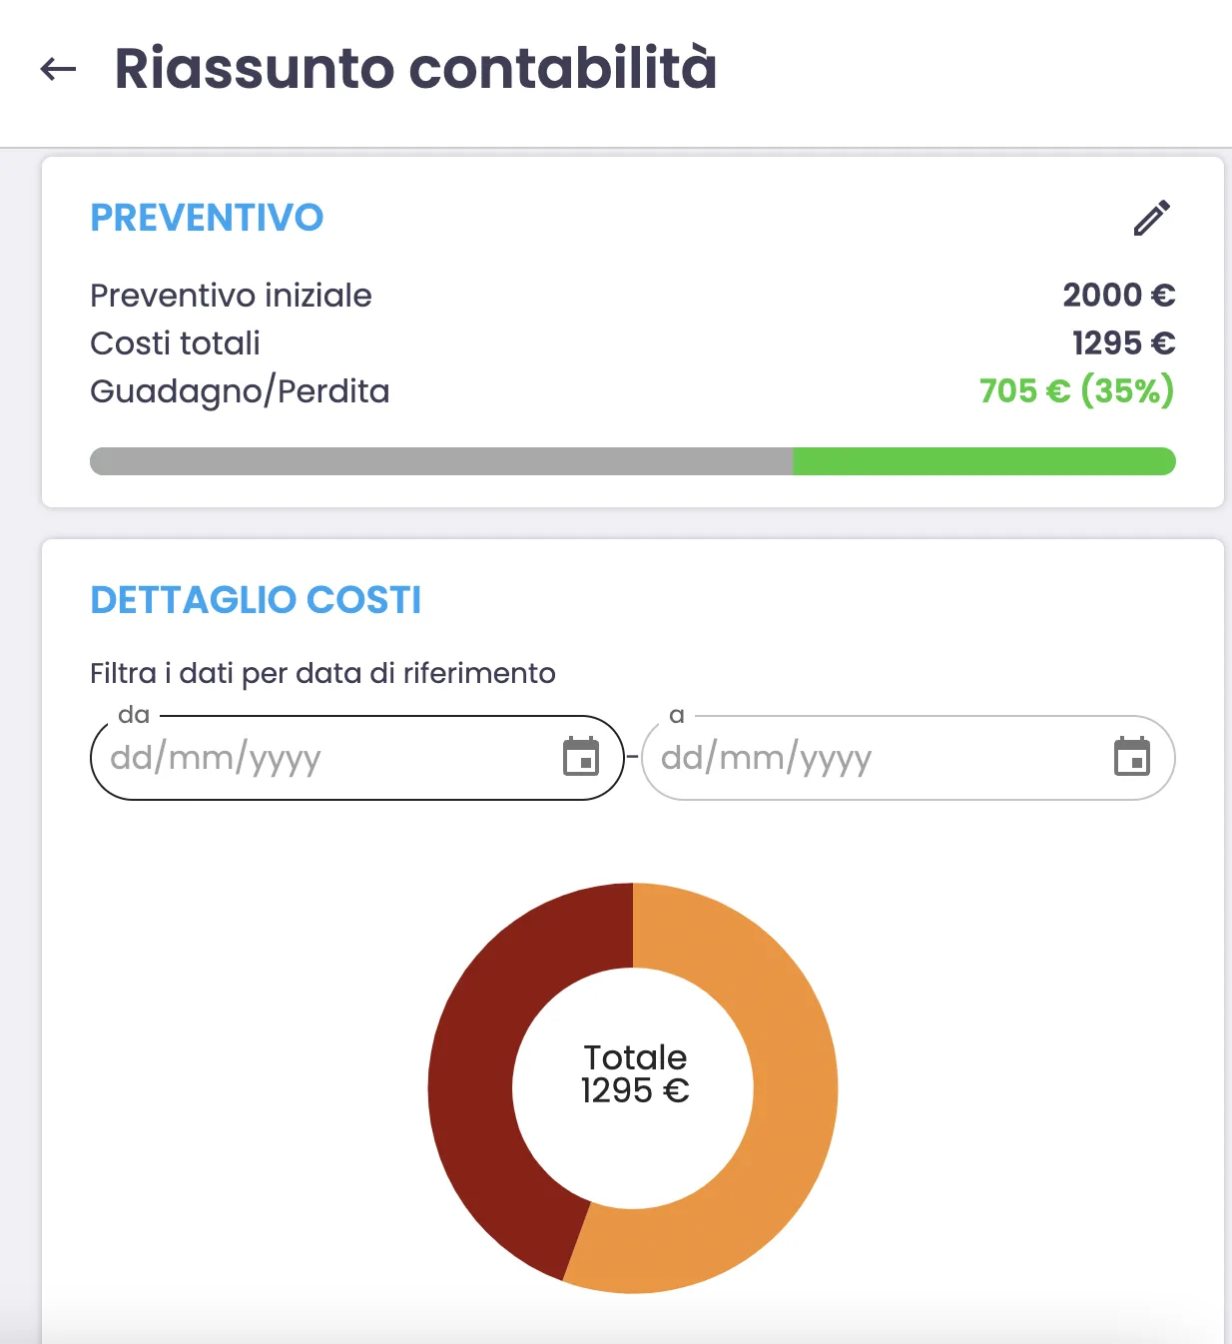The height and width of the screenshot is (1344, 1232).
Task: Focus the 'da' start date field
Action: coord(319,758)
